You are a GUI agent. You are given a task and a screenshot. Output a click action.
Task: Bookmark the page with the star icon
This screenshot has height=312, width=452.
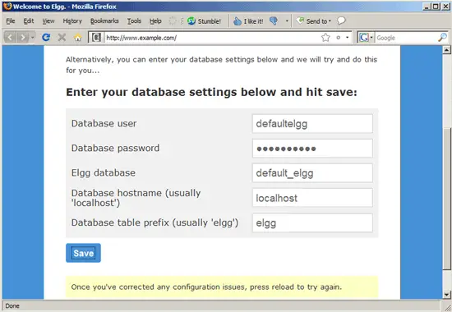(x=325, y=38)
